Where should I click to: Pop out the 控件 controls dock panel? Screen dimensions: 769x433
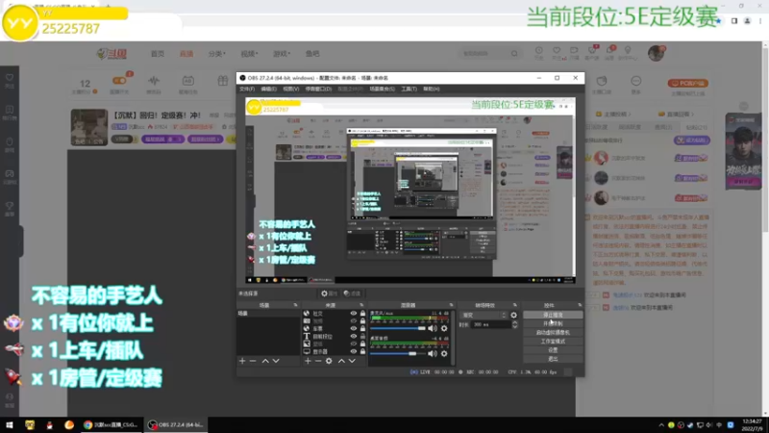pos(580,305)
